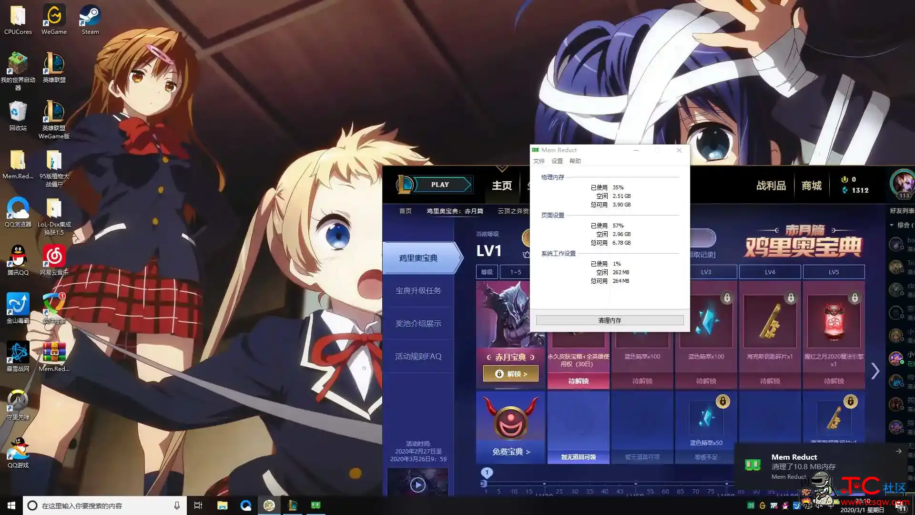This screenshot has height=515, width=915.
Task: Open WeGame application icon
Action: [x=53, y=18]
